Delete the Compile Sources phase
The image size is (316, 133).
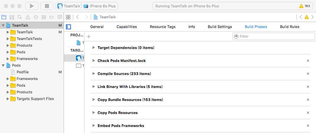pyautogui.click(x=308, y=74)
